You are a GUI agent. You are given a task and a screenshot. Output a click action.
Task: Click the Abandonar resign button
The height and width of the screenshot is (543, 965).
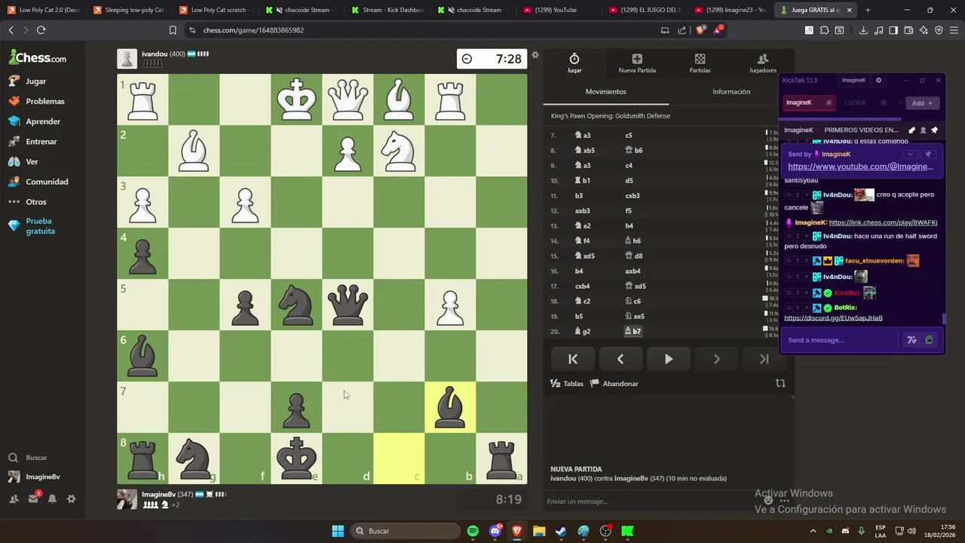coord(614,384)
